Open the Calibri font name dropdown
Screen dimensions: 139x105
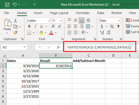point(49,21)
